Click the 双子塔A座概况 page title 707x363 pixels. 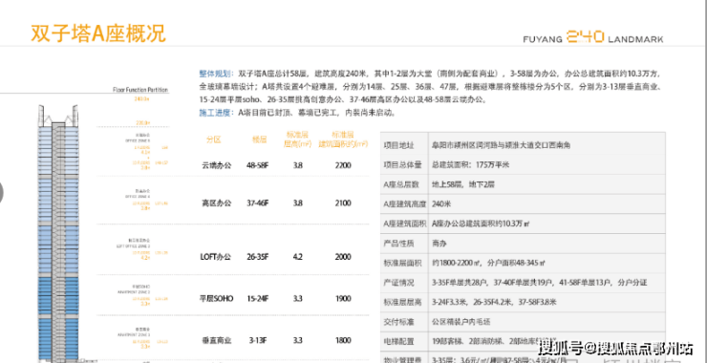point(98,33)
